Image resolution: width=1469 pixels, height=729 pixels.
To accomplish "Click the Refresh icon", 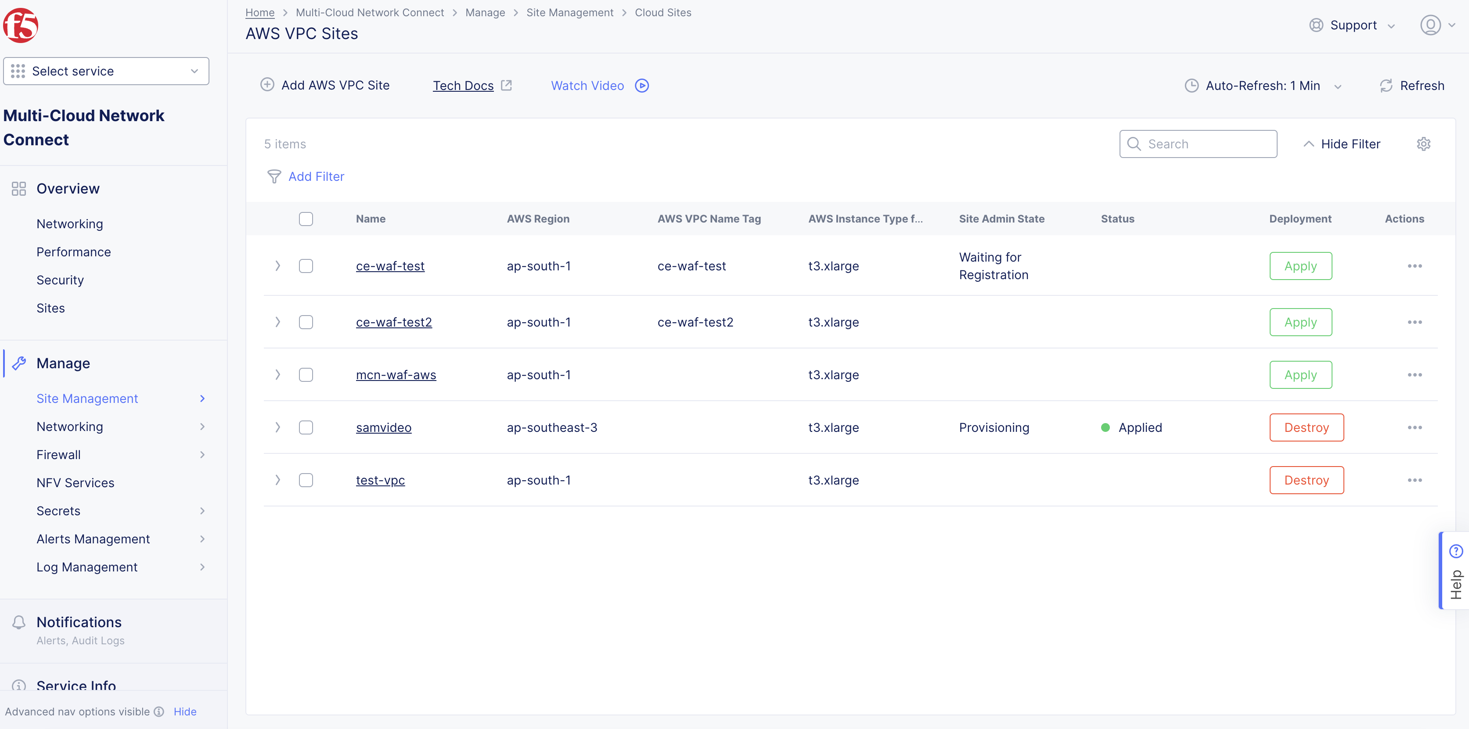I will pyautogui.click(x=1387, y=85).
